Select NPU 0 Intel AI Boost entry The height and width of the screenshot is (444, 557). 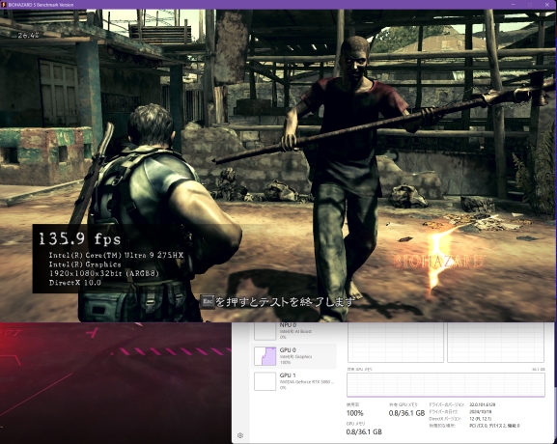point(293,331)
